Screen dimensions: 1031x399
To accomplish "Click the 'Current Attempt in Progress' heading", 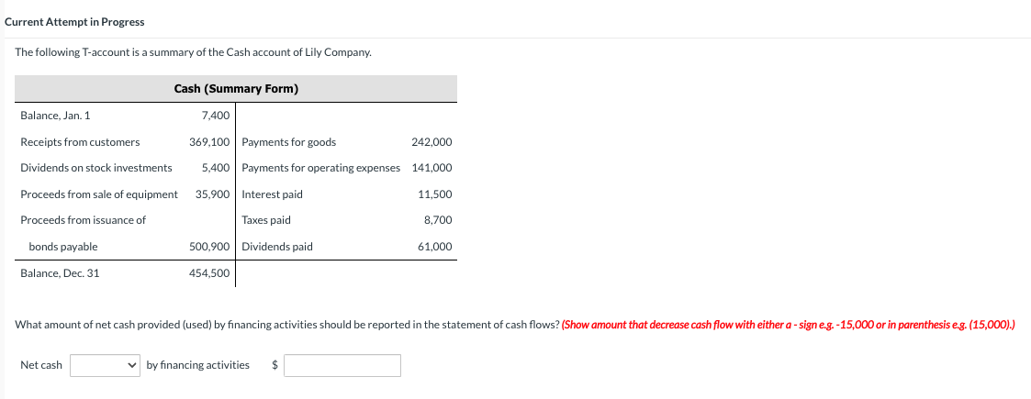I will 74,22.
